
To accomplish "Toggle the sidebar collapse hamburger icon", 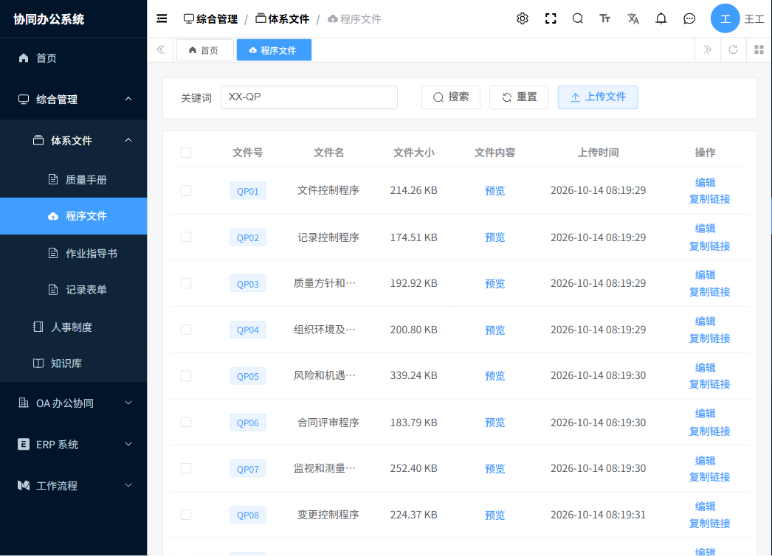I will [x=162, y=18].
